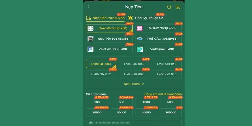Select Ev88 QR 003 channel

click(x=101, y=64)
